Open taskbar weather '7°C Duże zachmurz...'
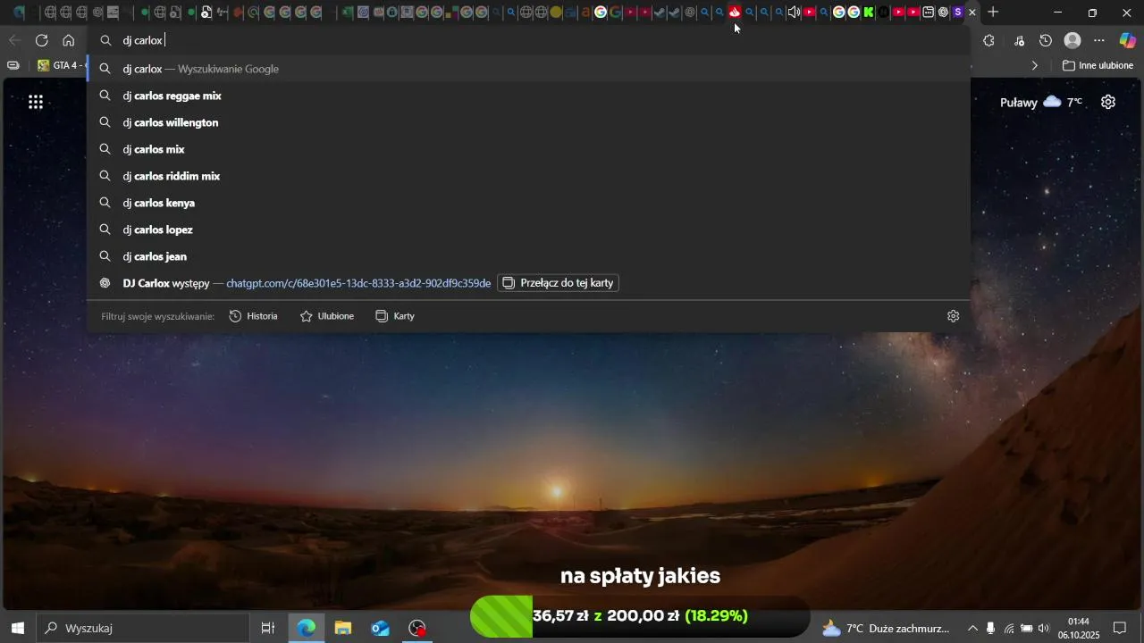Viewport: 1144px width, 643px height. [x=886, y=628]
